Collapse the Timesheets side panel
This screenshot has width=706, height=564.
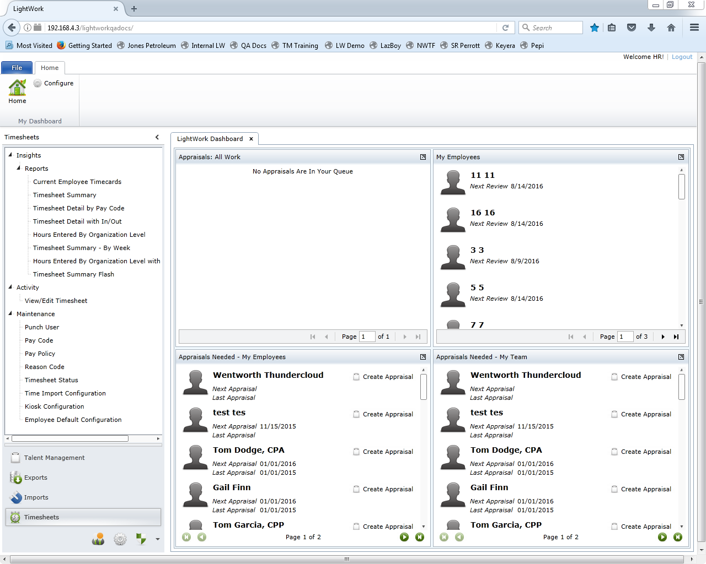157,137
